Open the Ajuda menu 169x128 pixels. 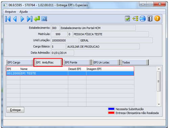click(x=23, y=11)
